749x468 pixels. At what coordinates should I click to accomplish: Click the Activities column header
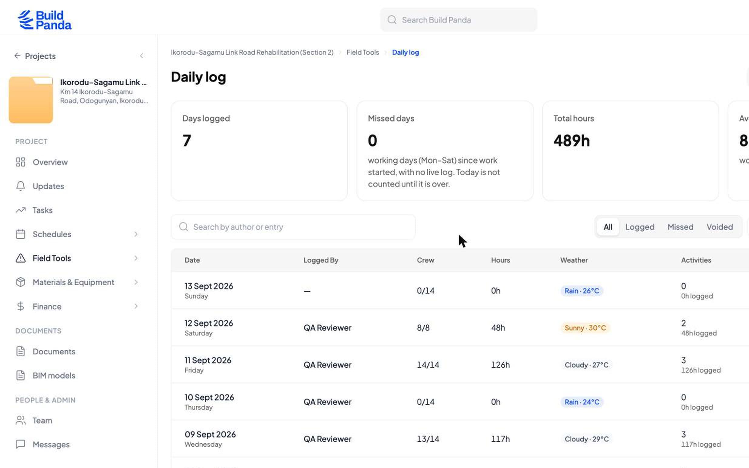(x=696, y=260)
